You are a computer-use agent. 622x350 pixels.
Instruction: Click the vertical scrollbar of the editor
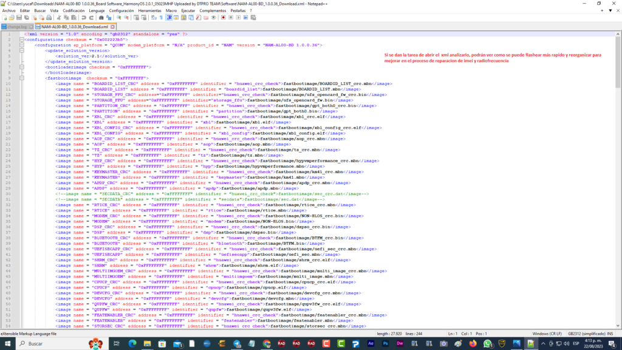pyautogui.click(x=618, y=182)
